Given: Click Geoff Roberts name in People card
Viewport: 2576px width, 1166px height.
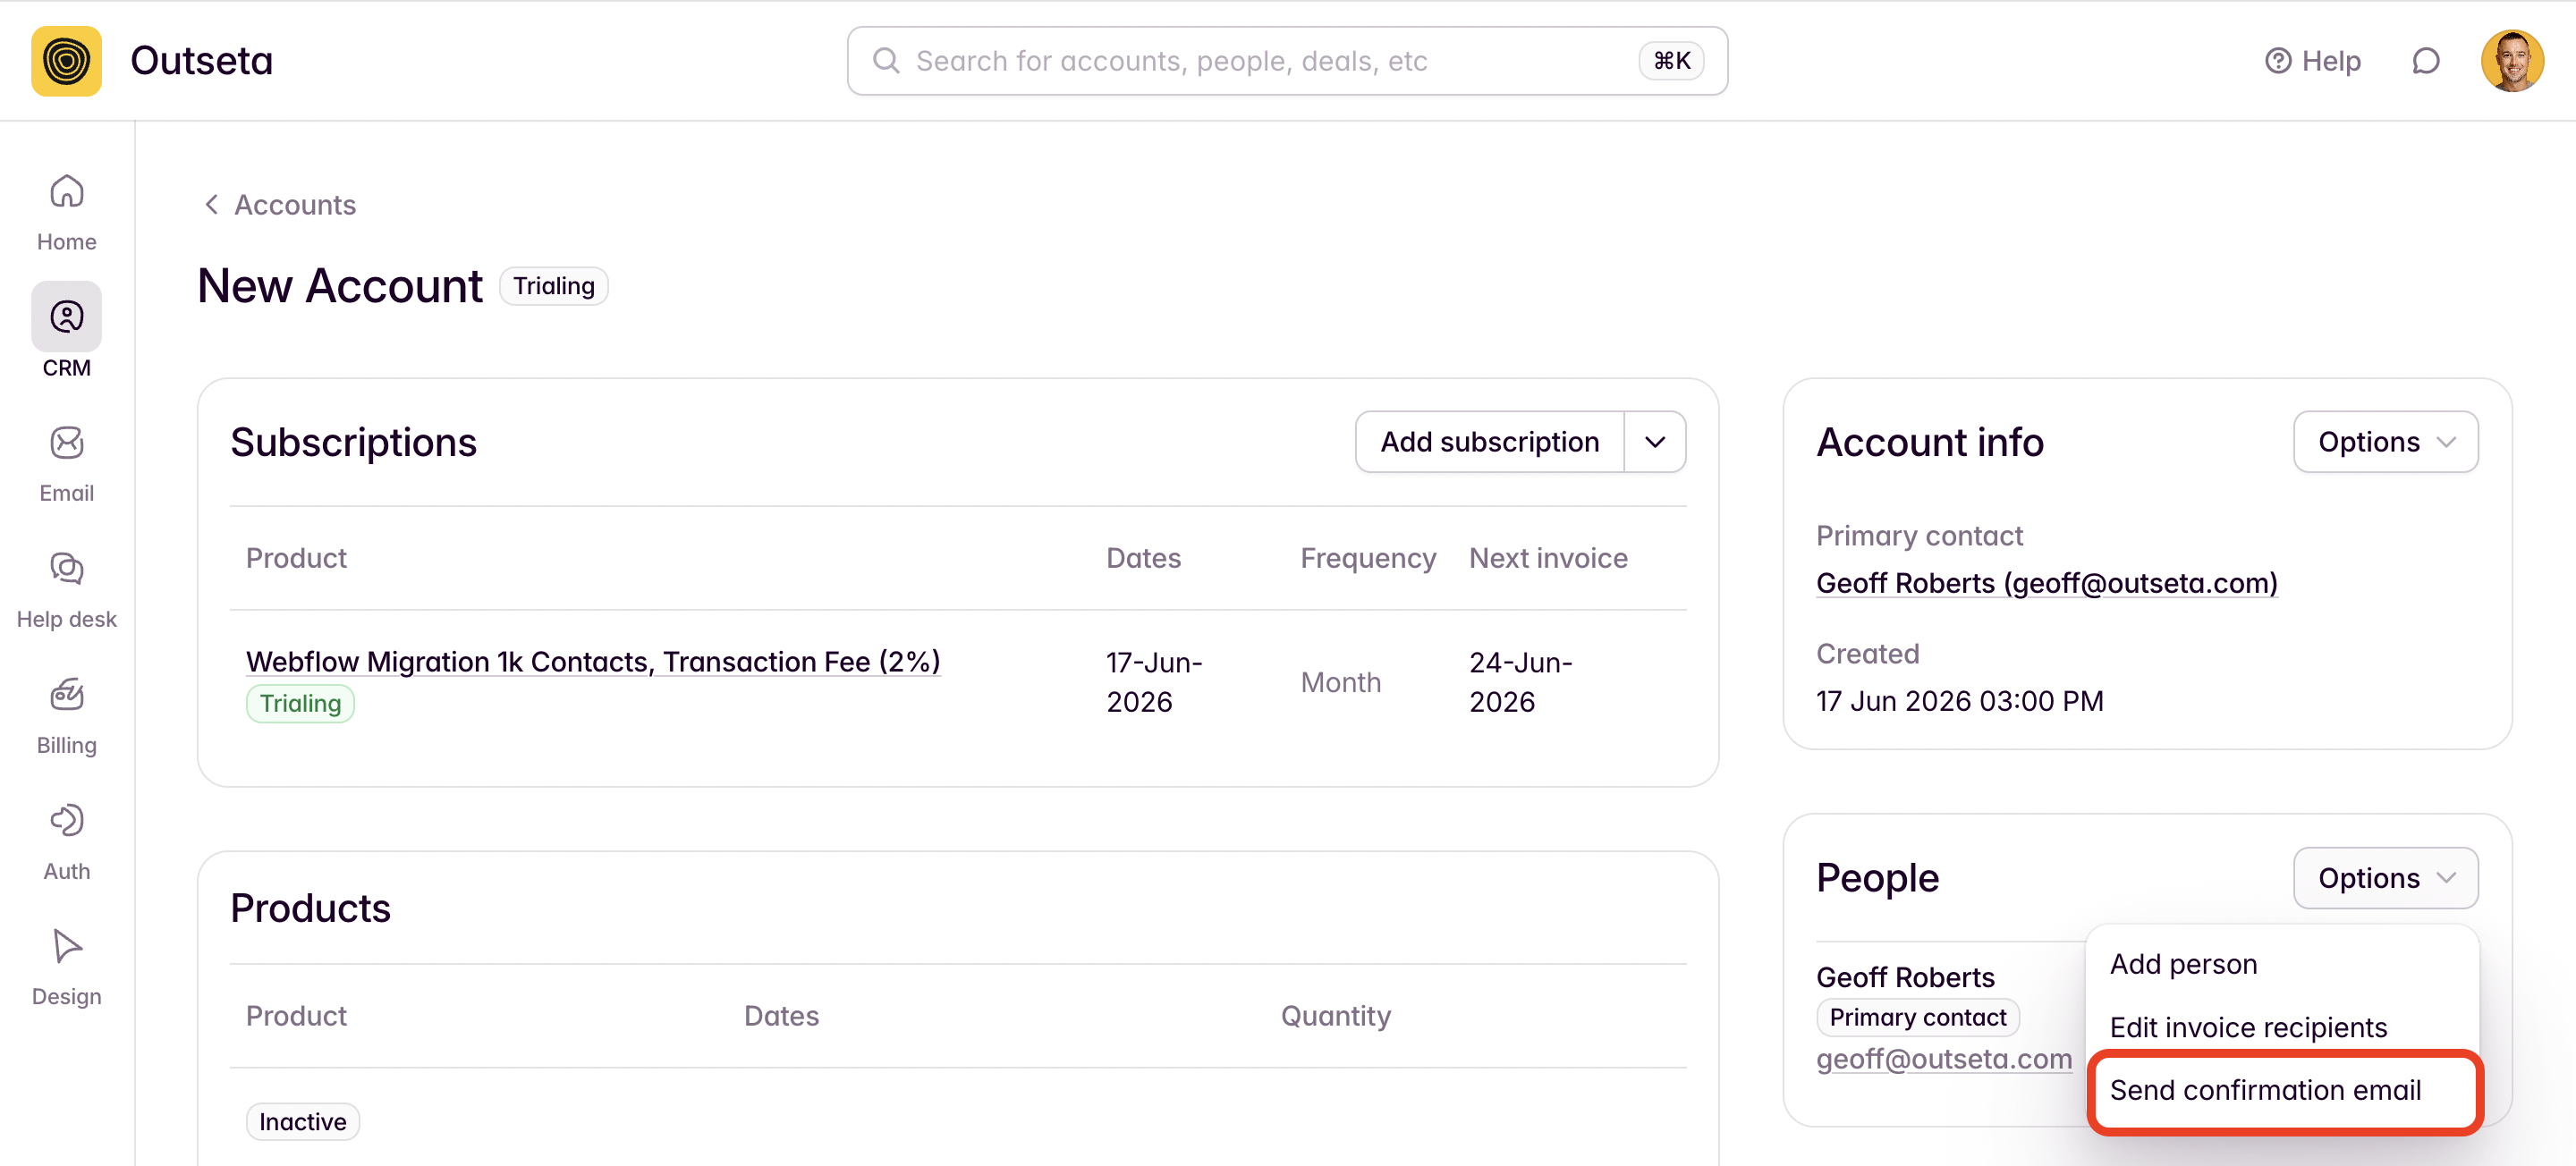Looking at the screenshot, I should 1905,977.
